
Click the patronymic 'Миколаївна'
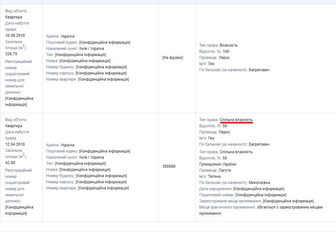pyautogui.click(x=259, y=182)
